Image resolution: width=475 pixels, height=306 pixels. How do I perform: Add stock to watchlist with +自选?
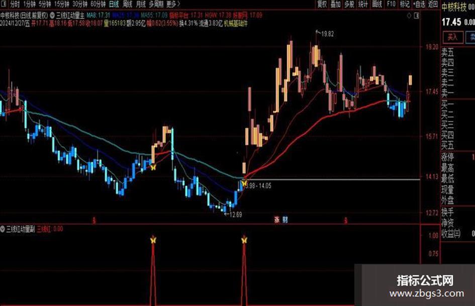click(x=419, y=4)
